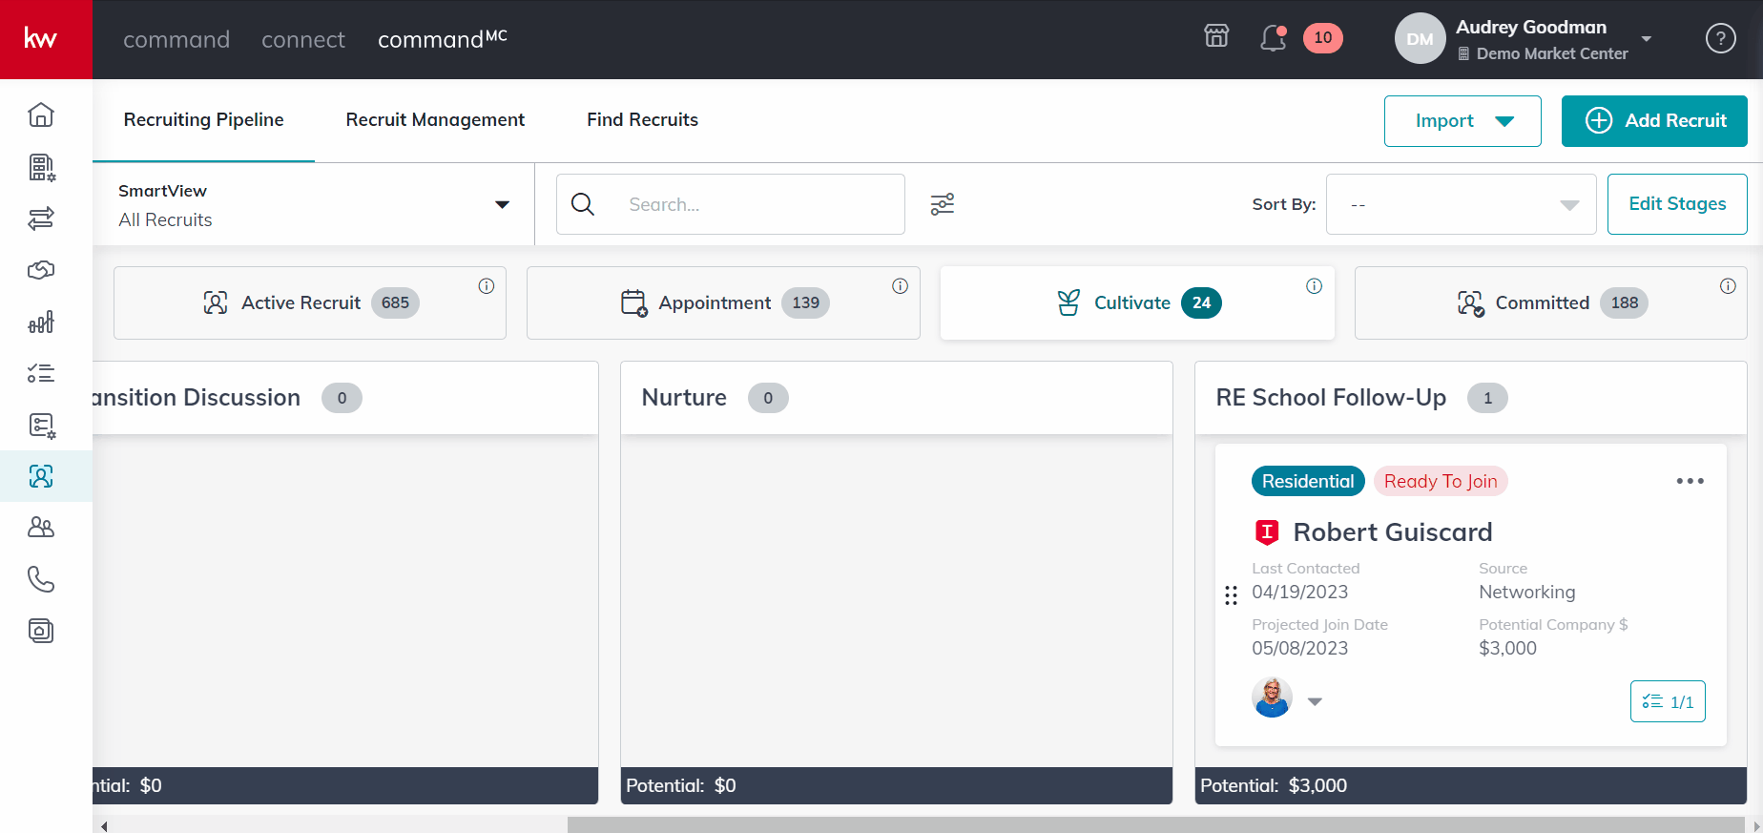This screenshot has width=1763, height=833.
Task: Select the Appointment stage tab
Action: click(x=723, y=302)
